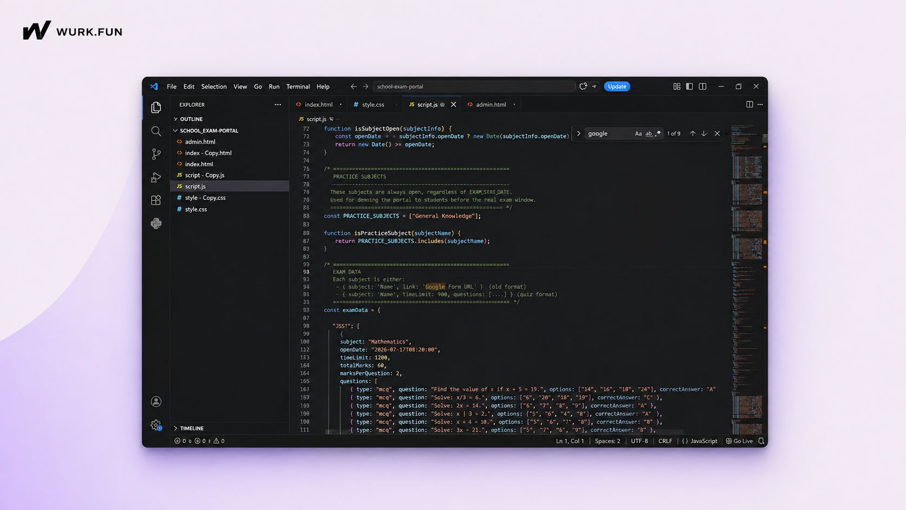Toggle the primary side bar visibility
The image size is (906, 510).
689,87
